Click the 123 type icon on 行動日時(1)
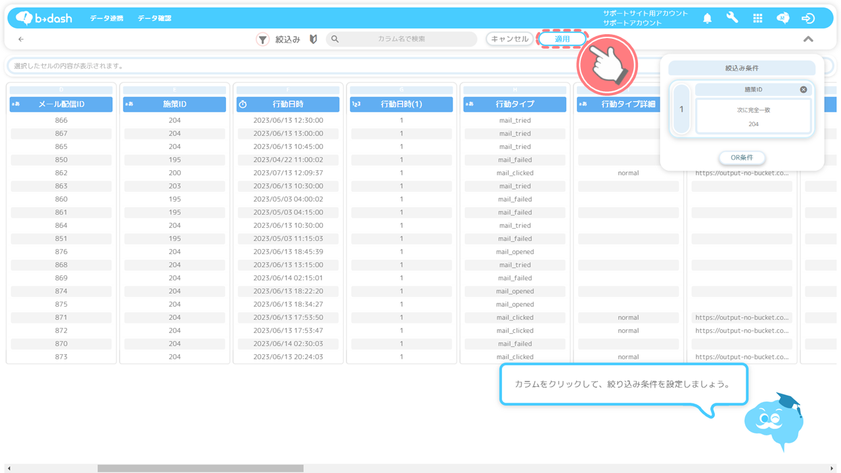Image resolution: width=841 pixels, height=473 pixels. click(x=356, y=104)
